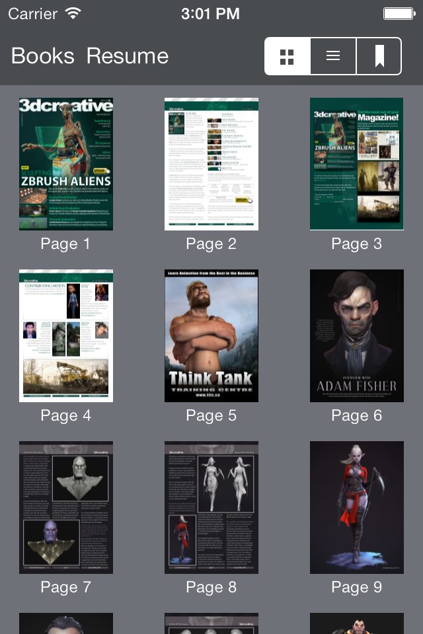Open Page 4 contributing artists thumbnail

66,335
